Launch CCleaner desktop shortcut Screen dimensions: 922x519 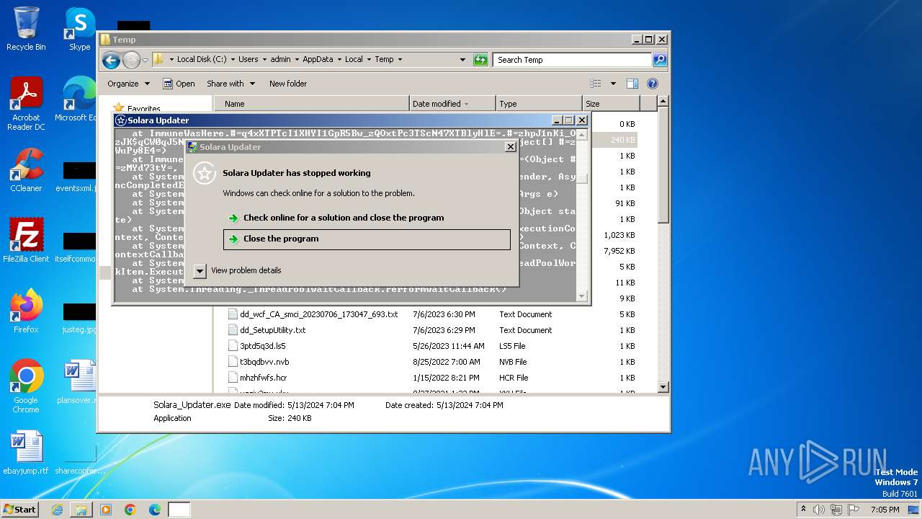coord(26,170)
